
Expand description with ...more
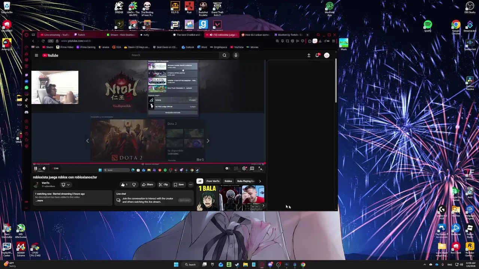coord(39,201)
